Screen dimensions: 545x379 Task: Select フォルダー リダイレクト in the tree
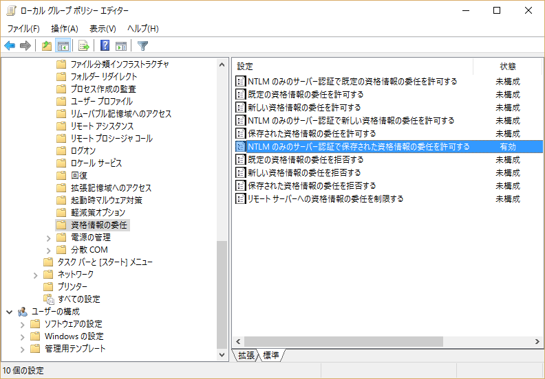pos(104,76)
